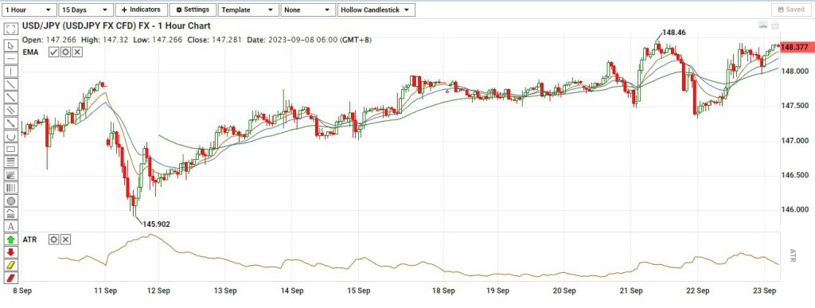Screen dimensions: 815x308
Task: Remove the EMA indicator
Action: point(77,52)
